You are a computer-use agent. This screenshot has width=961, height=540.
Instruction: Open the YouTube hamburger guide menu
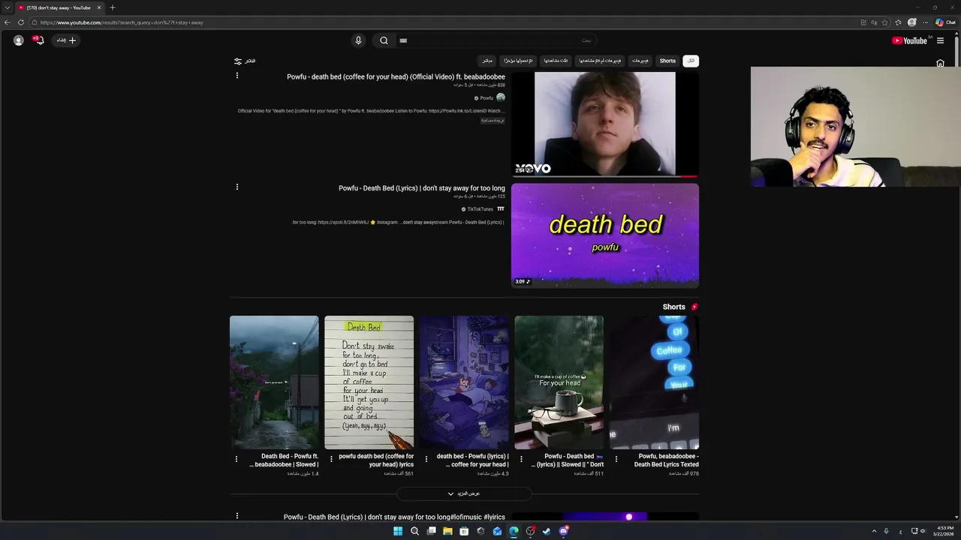(940, 40)
